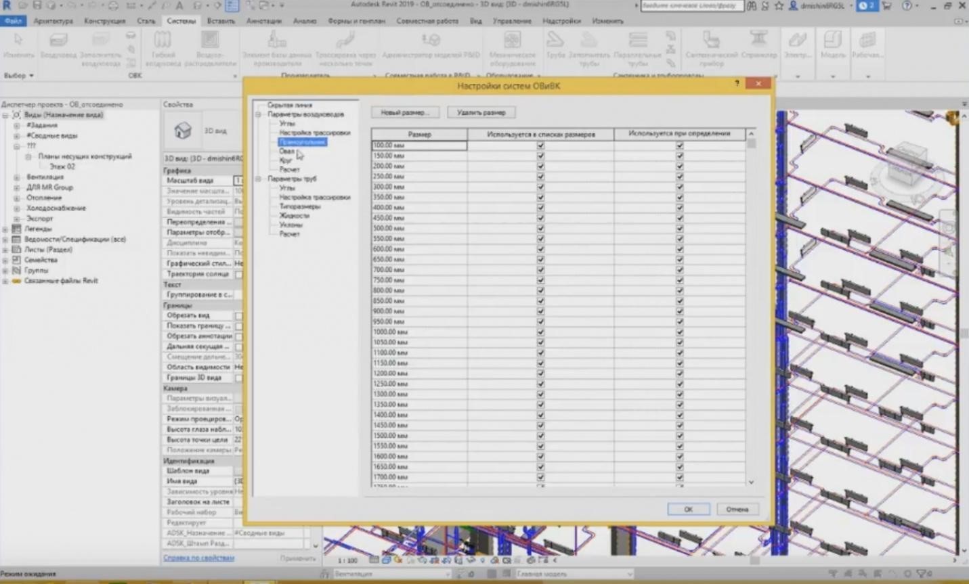The image size is (969, 584).
Task: Place a Санитехнический прибор fixture
Action: coord(710,47)
